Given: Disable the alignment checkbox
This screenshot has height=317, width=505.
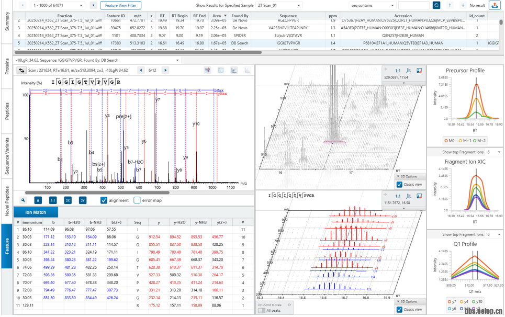Looking at the screenshot, I should [103, 200].
